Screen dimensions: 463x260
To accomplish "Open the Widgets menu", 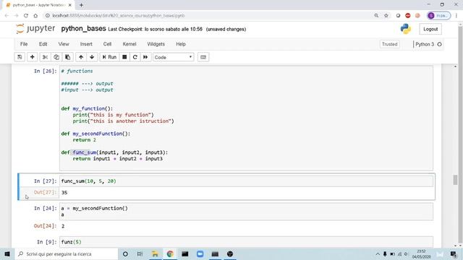I will [156, 44].
